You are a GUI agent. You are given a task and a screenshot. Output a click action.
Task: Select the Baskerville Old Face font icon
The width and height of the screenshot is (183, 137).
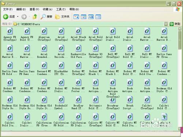click(78, 52)
